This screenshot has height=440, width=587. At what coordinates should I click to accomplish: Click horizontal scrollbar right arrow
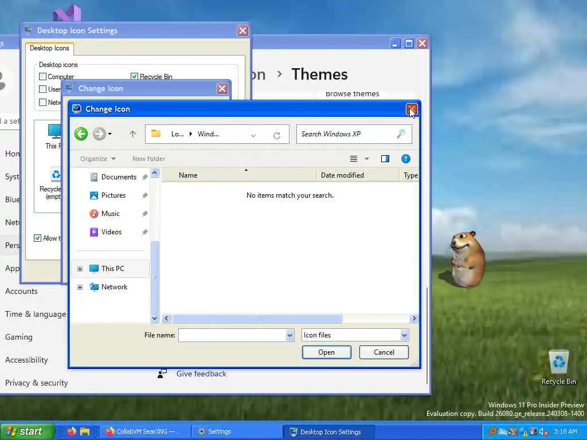pos(414,319)
